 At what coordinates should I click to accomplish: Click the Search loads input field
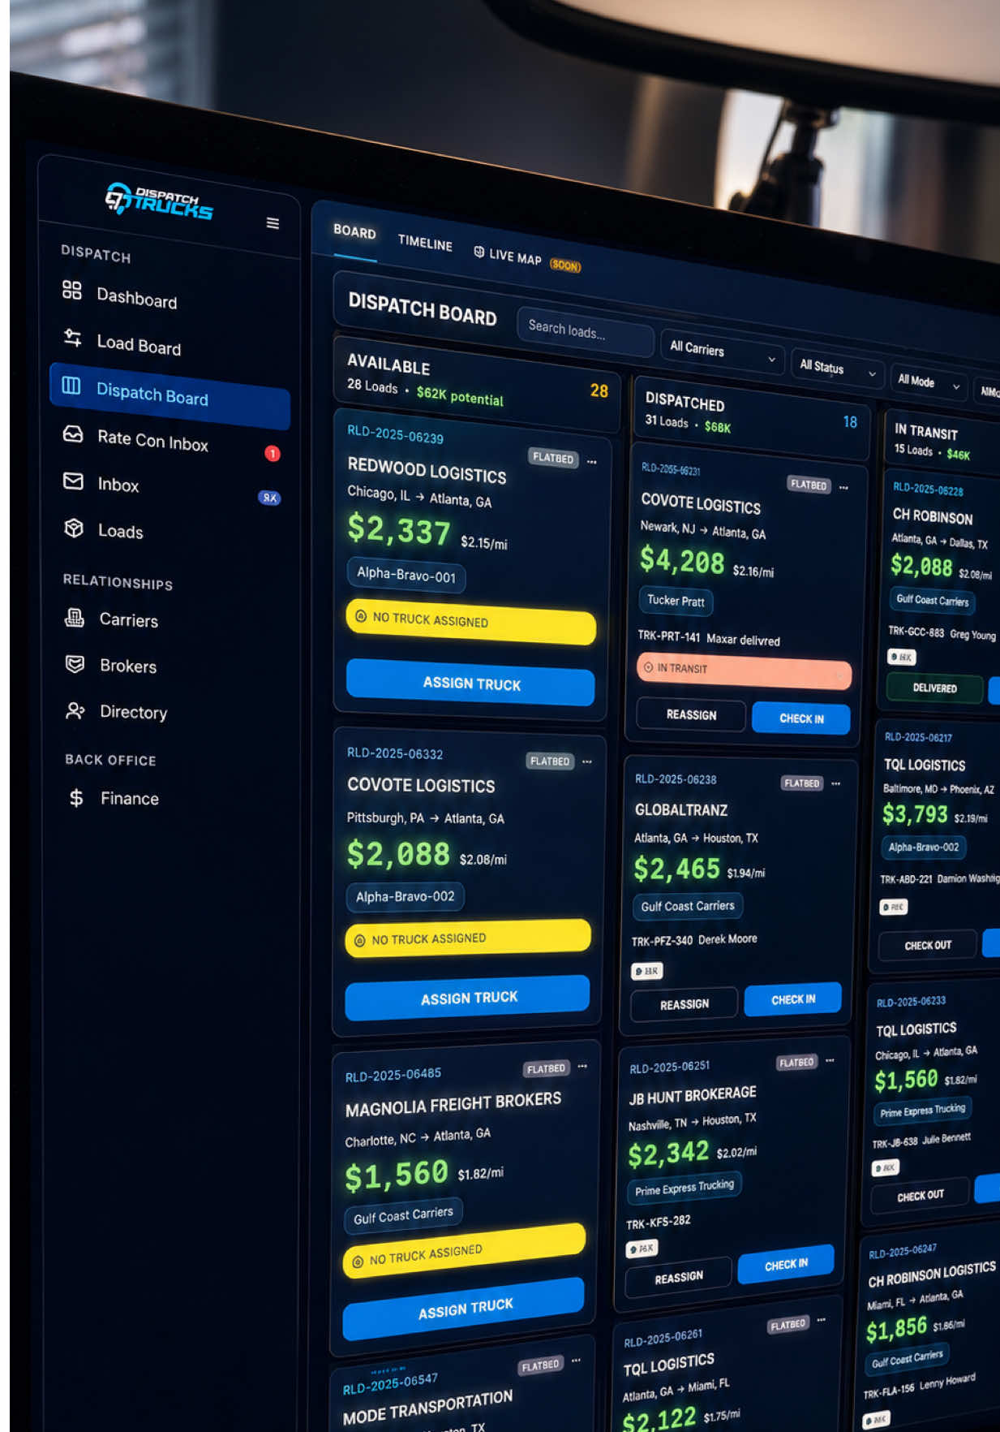click(585, 331)
